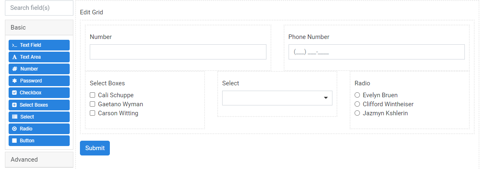
Task: Focus the Phone Number input field
Action: click(377, 52)
